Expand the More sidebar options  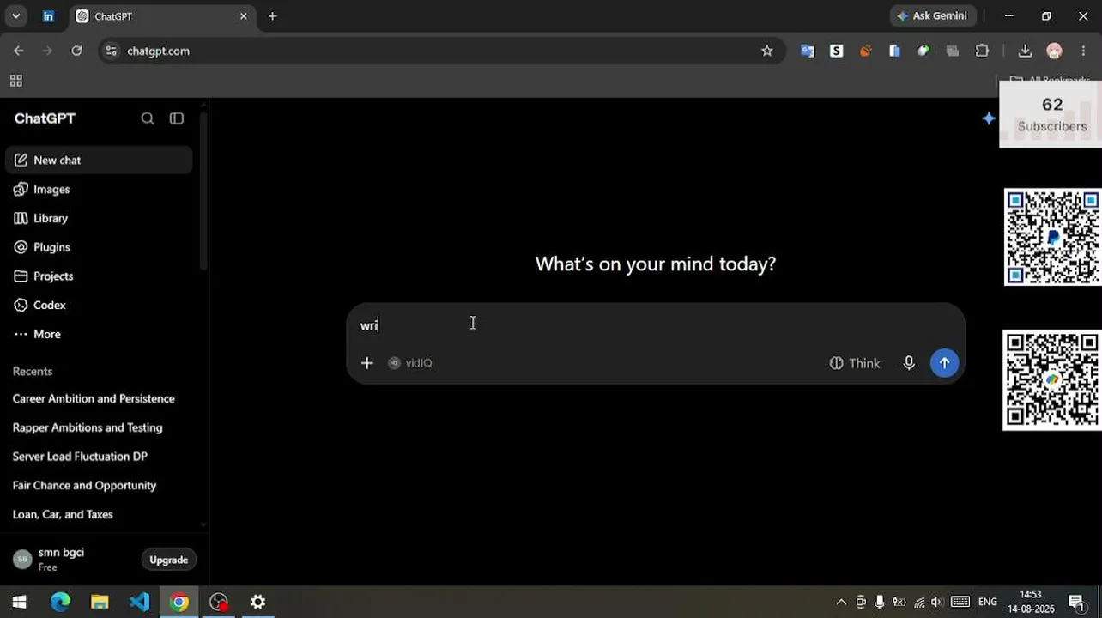[99, 334]
